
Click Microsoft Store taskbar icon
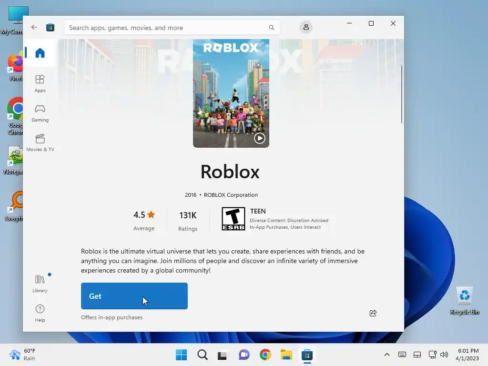[x=307, y=355]
